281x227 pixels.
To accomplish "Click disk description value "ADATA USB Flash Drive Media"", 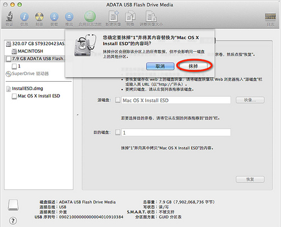I will (x=87, y=202).
